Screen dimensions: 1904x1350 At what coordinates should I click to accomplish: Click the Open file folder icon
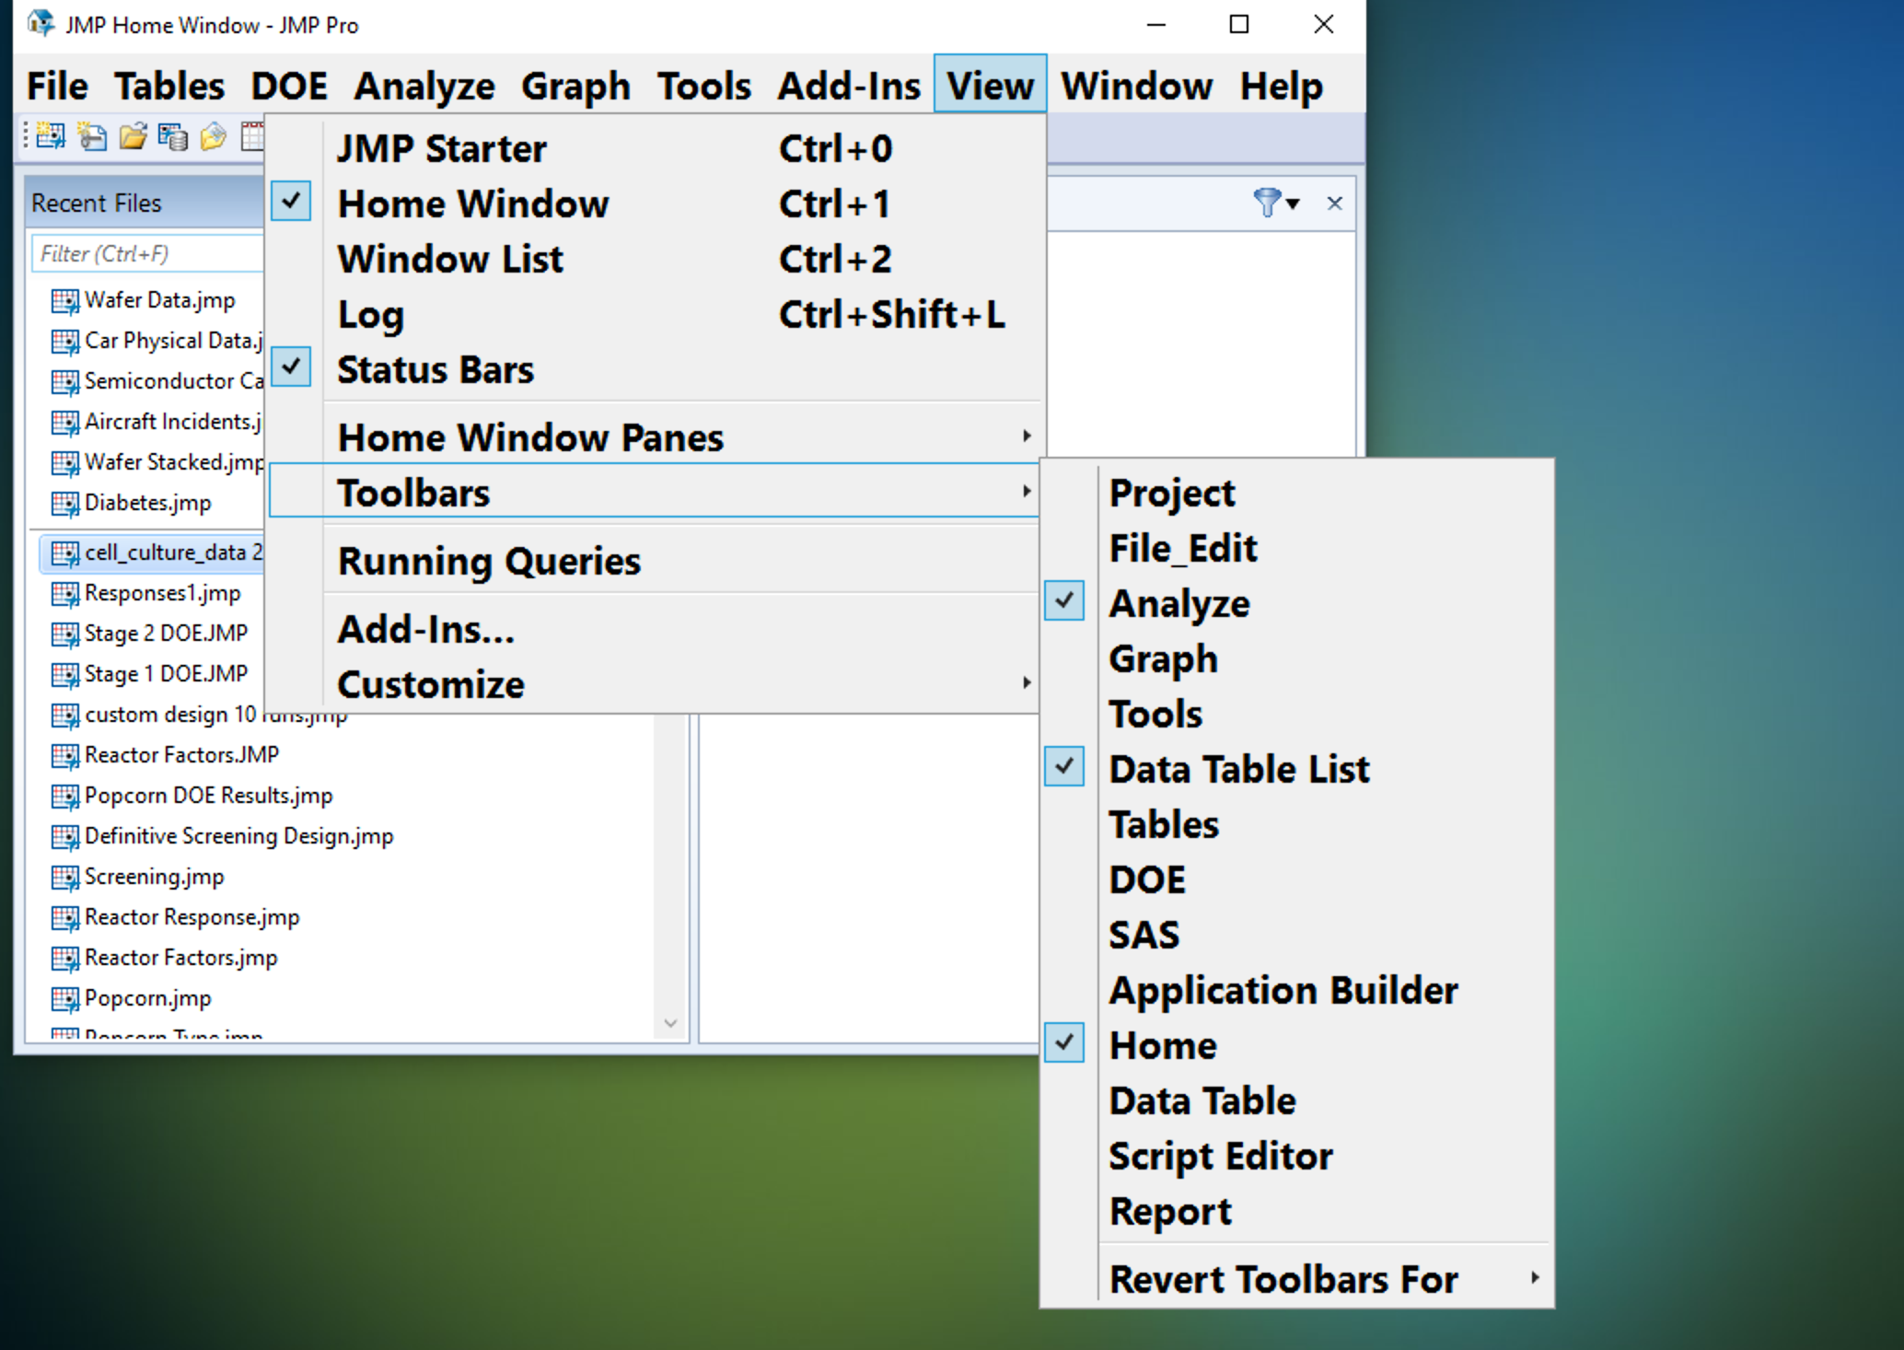coord(133,136)
